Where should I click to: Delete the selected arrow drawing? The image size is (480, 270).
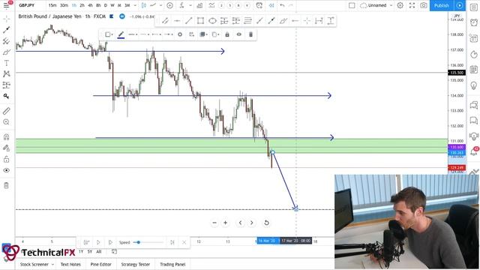tap(250, 34)
